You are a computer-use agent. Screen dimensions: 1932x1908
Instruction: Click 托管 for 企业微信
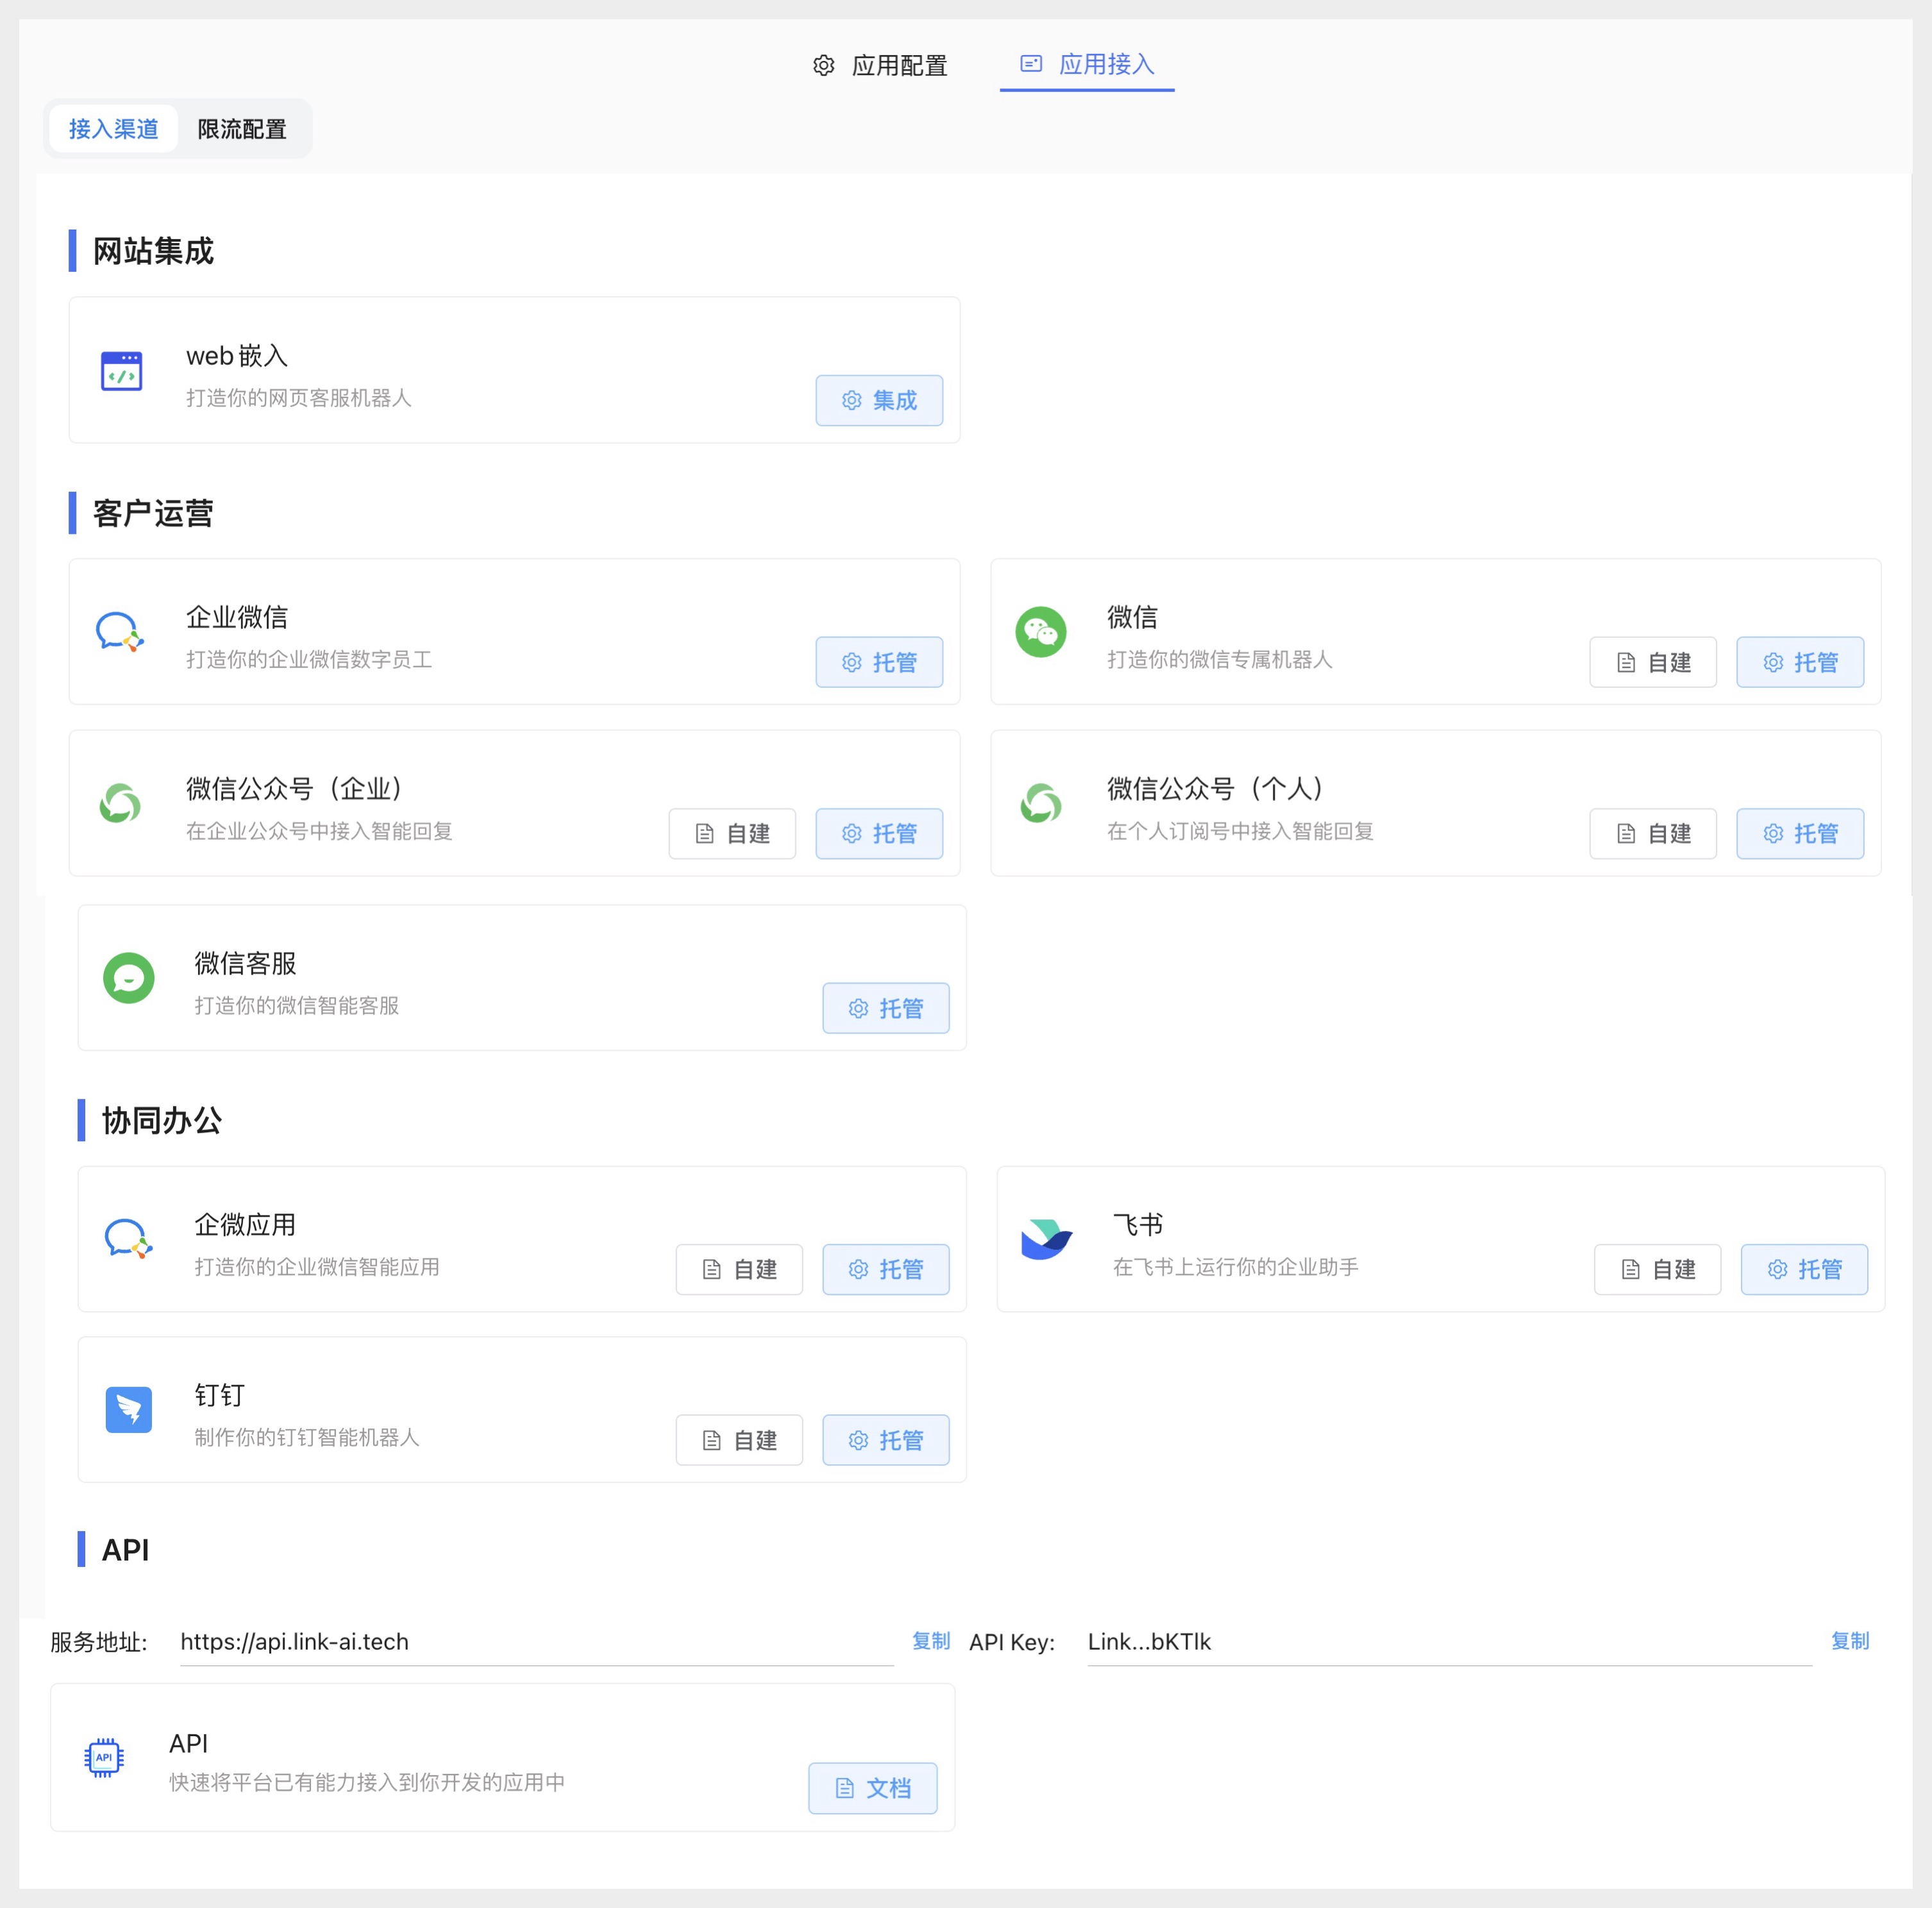coord(879,661)
